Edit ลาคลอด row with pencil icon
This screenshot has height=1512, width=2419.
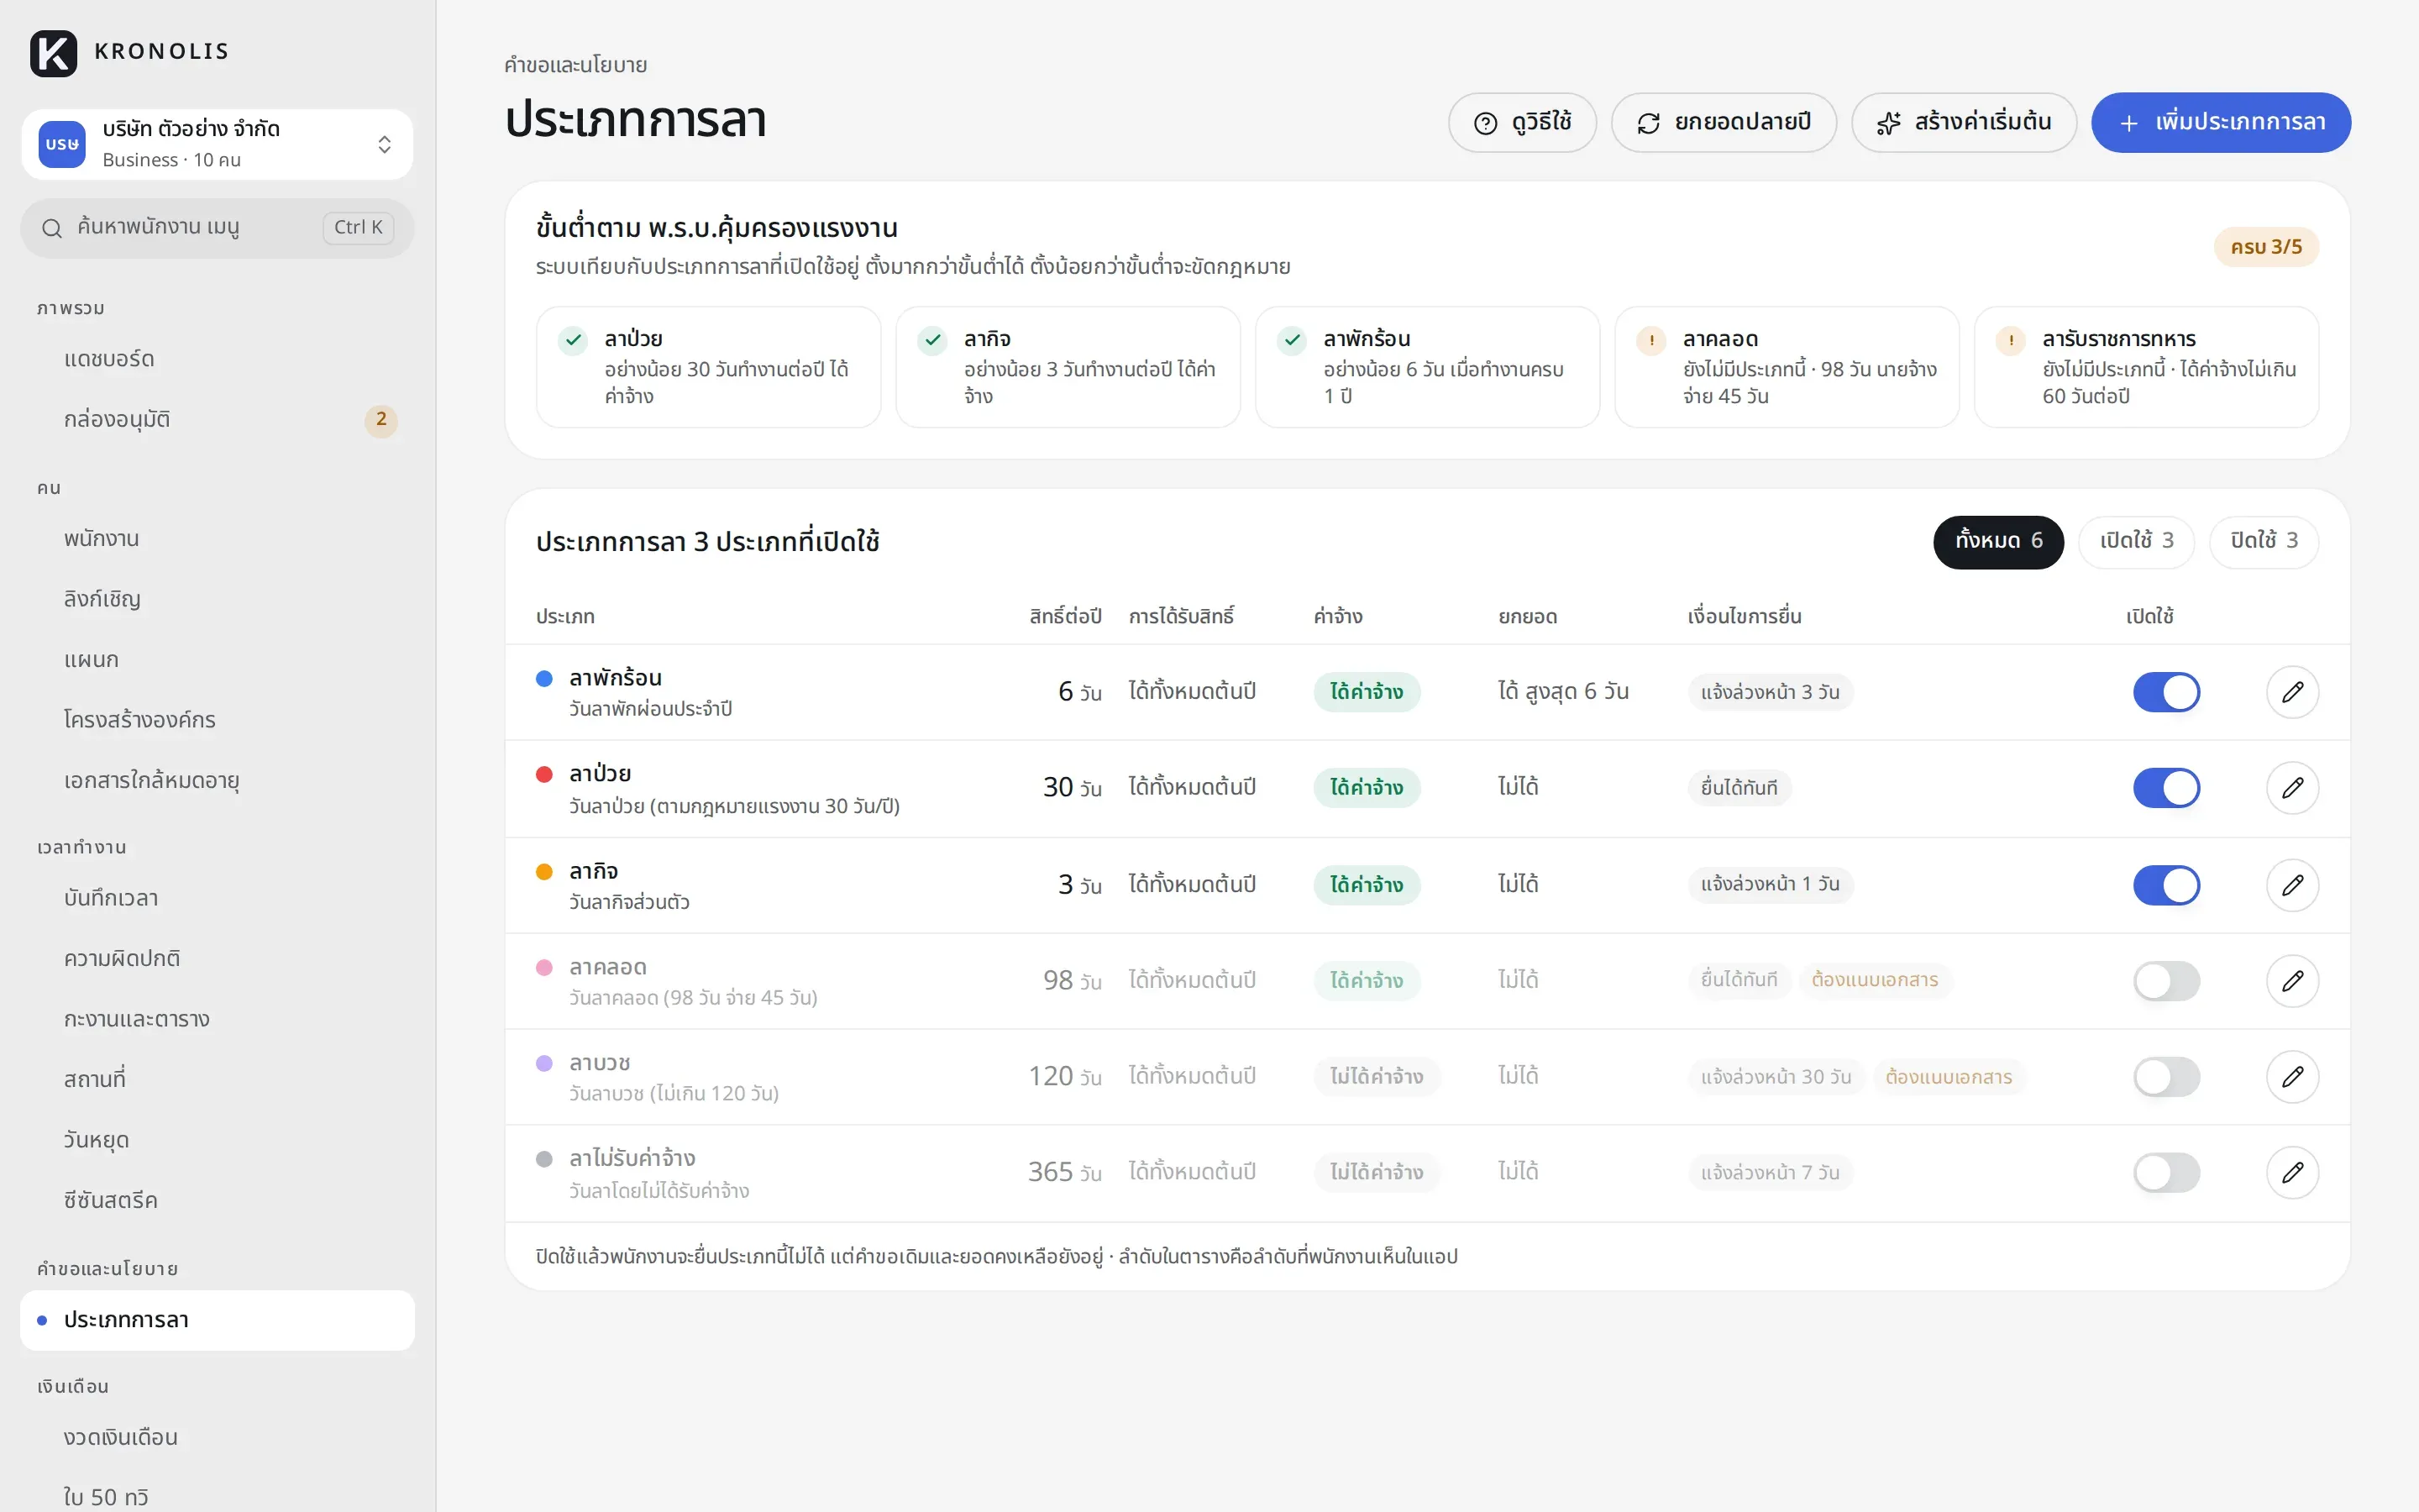tap(2292, 981)
